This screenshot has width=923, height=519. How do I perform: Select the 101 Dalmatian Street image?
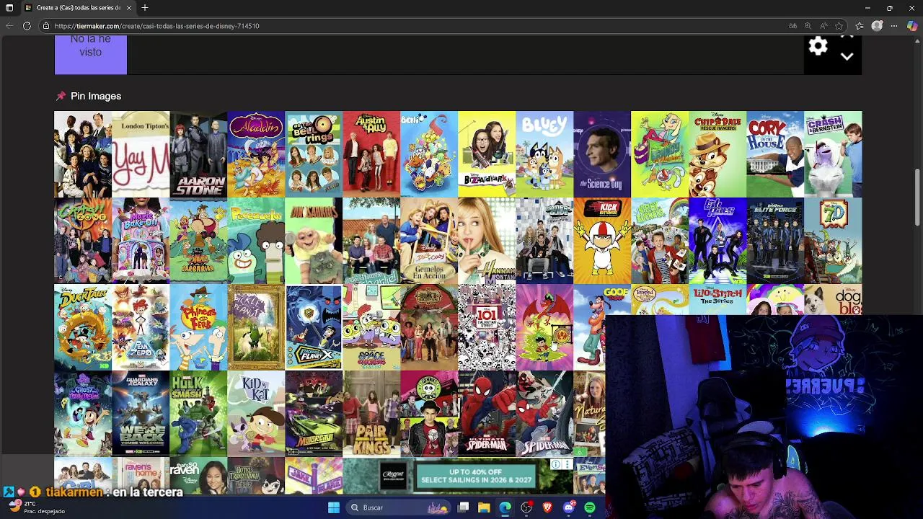pyautogui.click(x=487, y=327)
